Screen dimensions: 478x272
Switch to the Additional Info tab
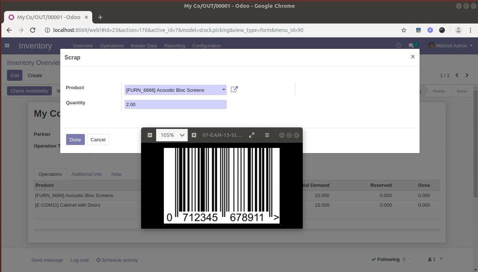click(87, 174)
